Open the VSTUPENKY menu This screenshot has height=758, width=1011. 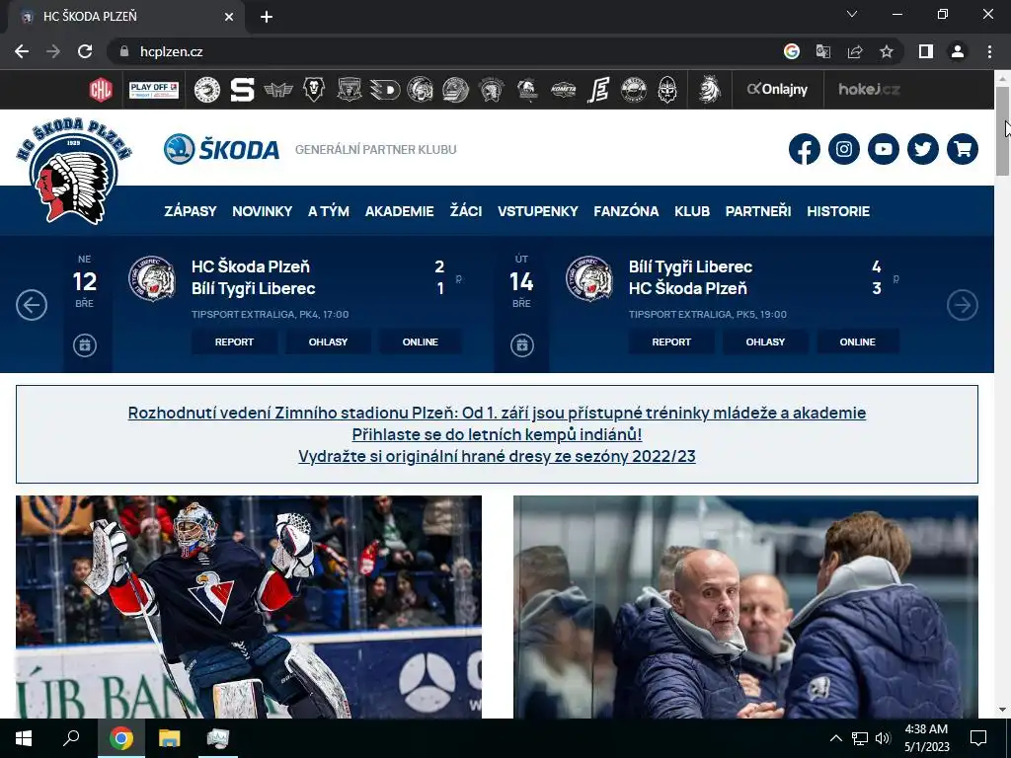(x=538, y=211)
